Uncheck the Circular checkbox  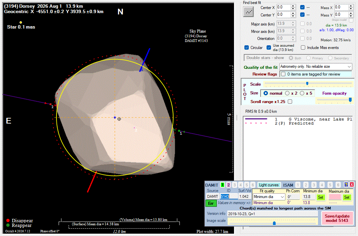[x=246, y=47]
